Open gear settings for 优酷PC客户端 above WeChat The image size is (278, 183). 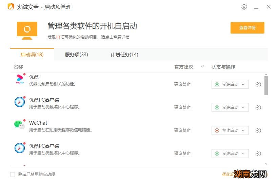click(x=258, y=107)
